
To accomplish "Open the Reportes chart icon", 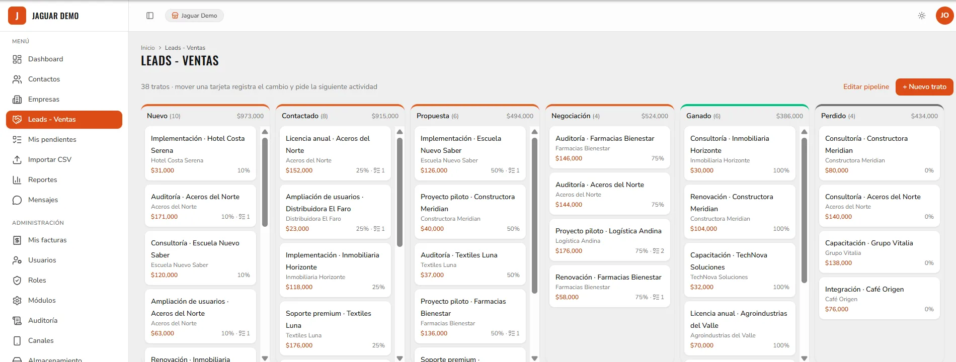I will (17, 180).
